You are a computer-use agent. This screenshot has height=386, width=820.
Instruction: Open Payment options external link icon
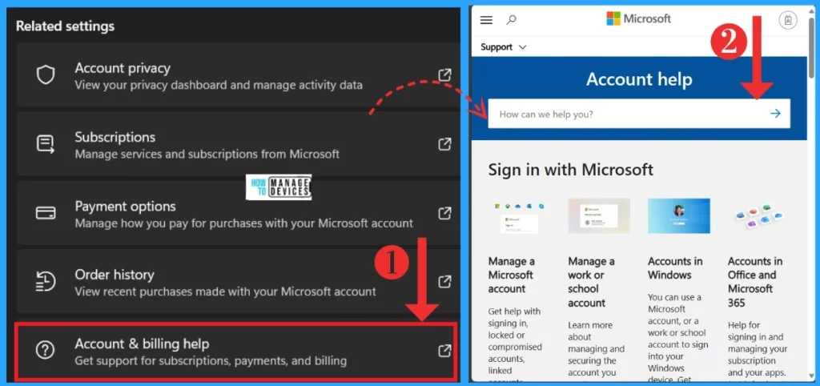[x=444, y=213]
